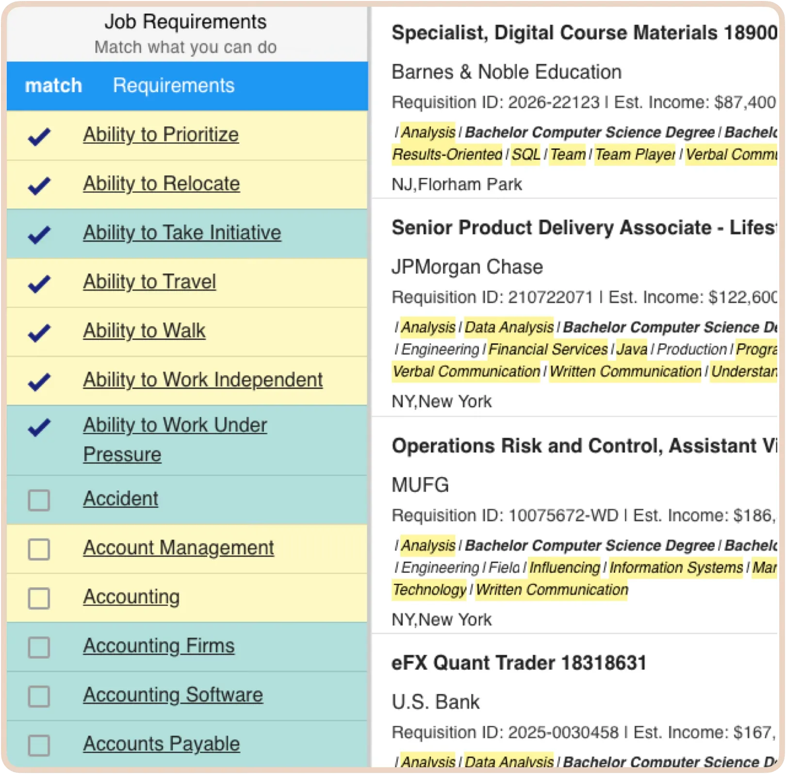The image size is (786, 774).
Task: Click the Accounting Software requirement link
Action: pos(173,695)
